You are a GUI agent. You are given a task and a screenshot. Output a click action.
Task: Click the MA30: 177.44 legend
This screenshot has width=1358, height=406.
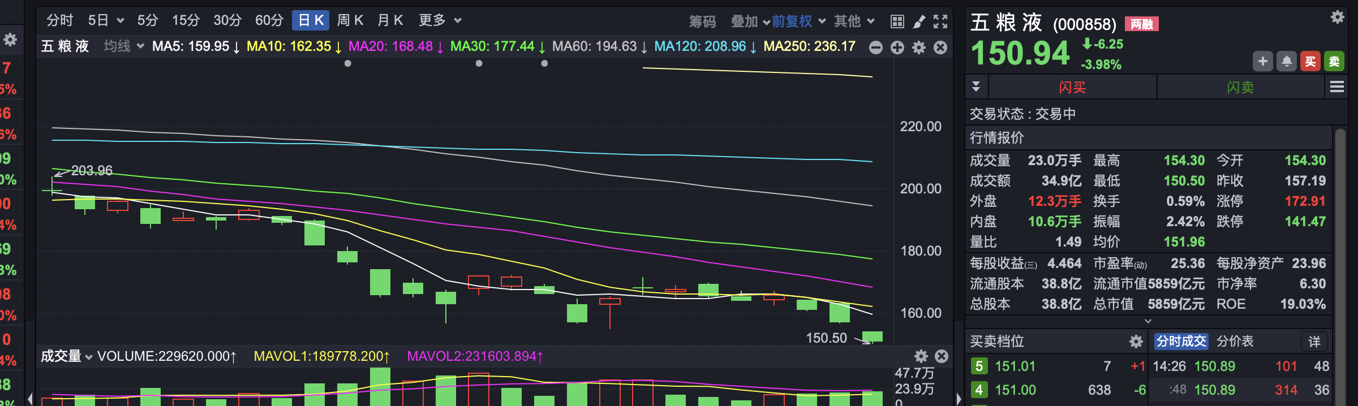click(498, 46)
